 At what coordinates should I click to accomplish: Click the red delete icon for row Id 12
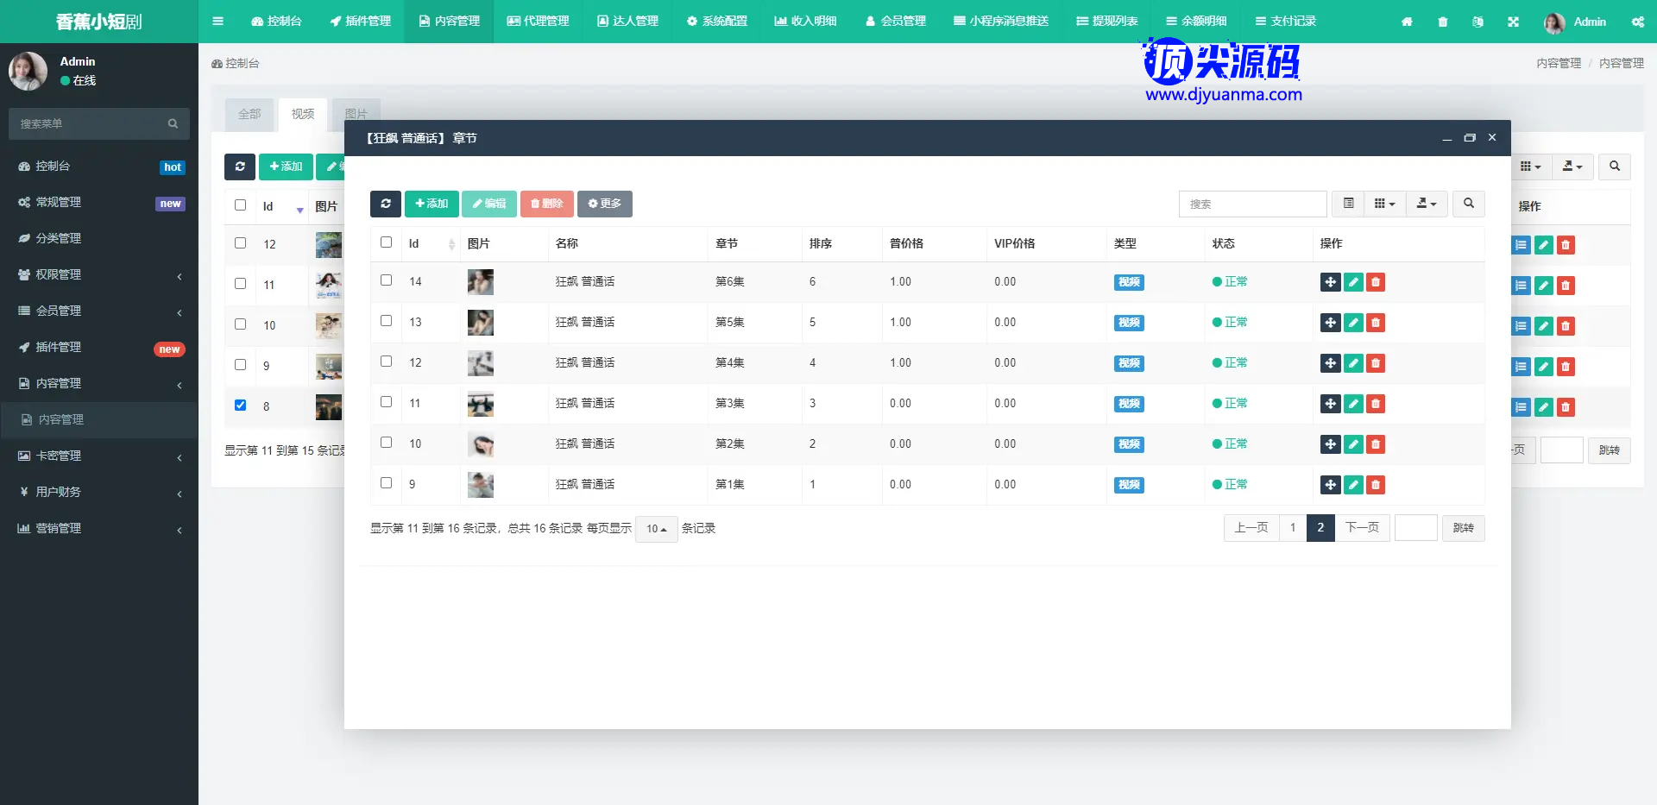pos(1376,363)
